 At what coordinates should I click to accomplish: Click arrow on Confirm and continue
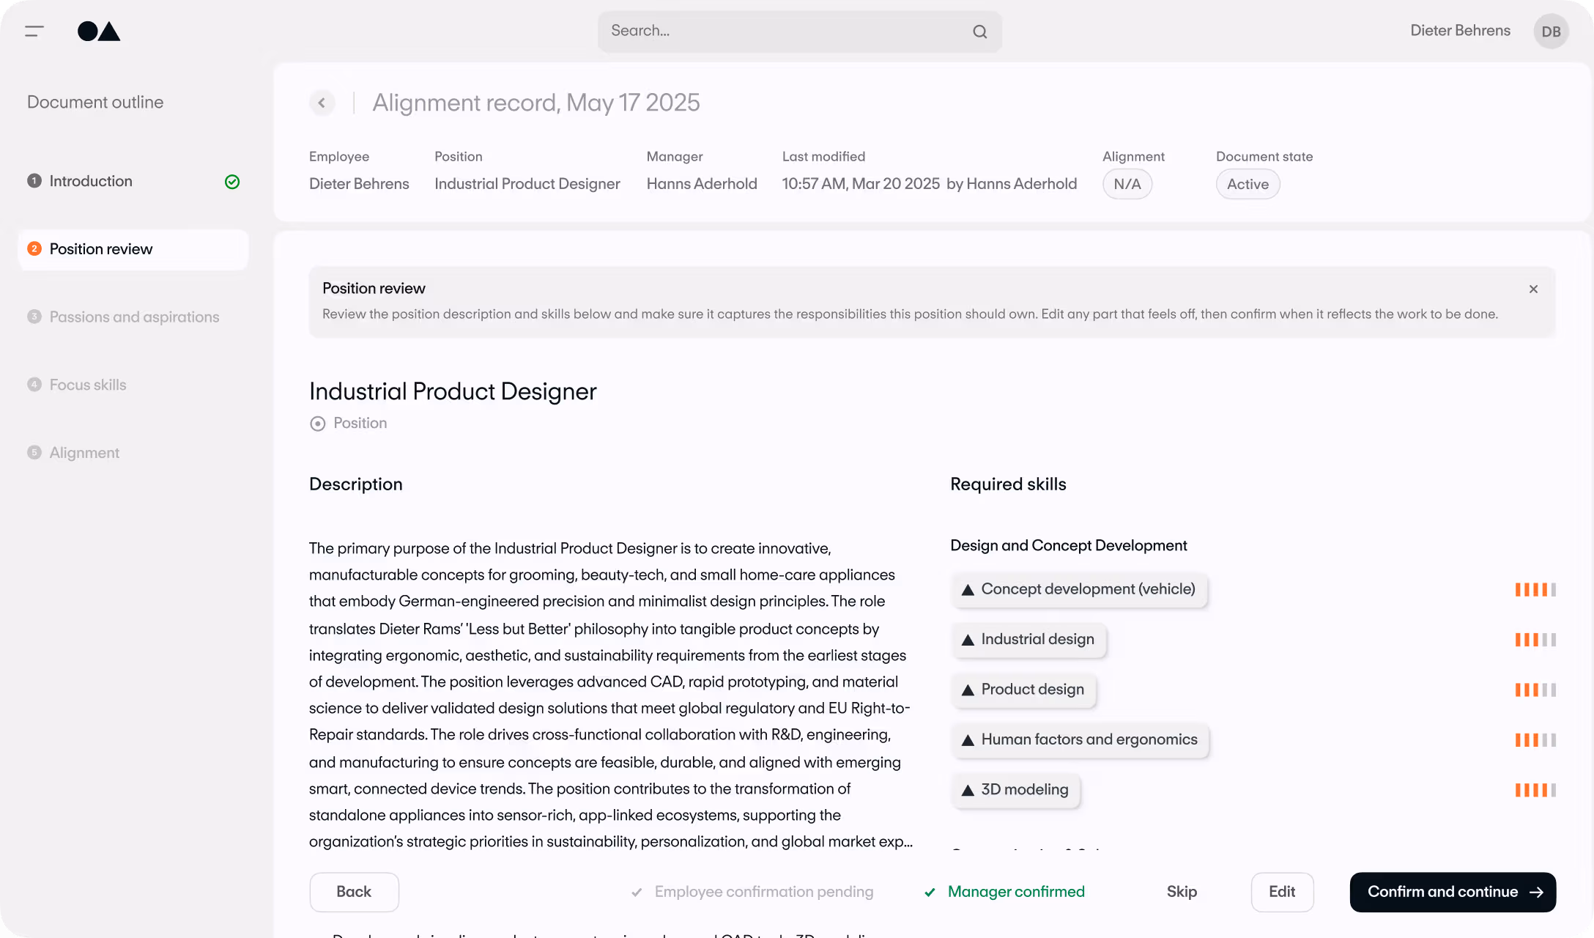1536,892
